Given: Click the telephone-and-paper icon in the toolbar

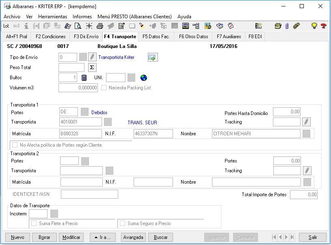Looking at the screenshot, I should coord(67,26).
